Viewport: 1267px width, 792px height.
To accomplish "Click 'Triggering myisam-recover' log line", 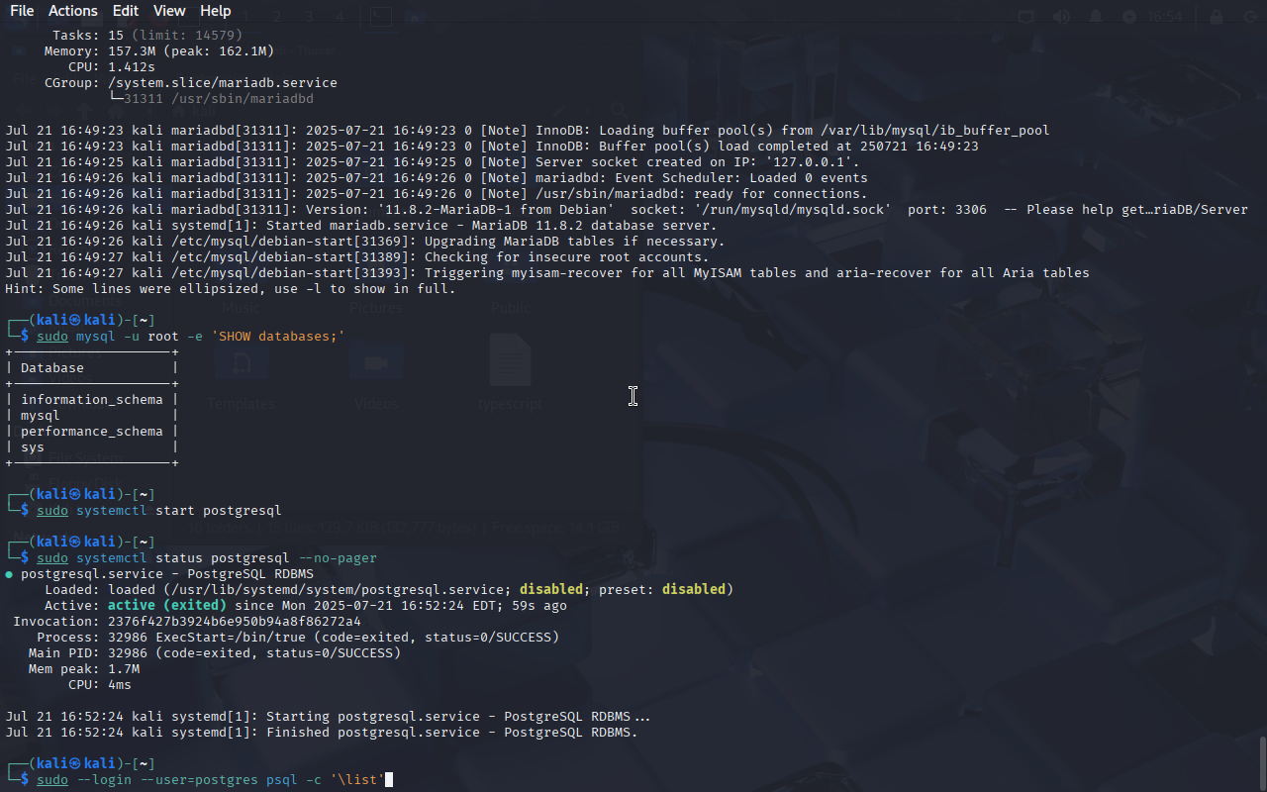I will 757,273.
